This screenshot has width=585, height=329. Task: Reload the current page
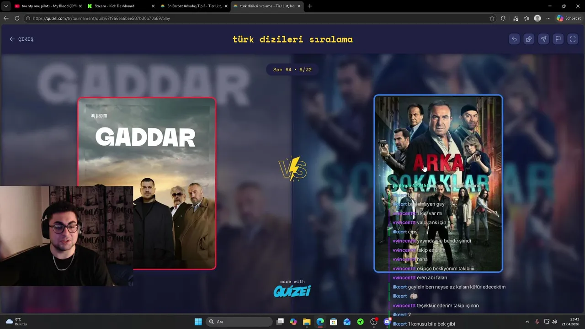[17, 18]
